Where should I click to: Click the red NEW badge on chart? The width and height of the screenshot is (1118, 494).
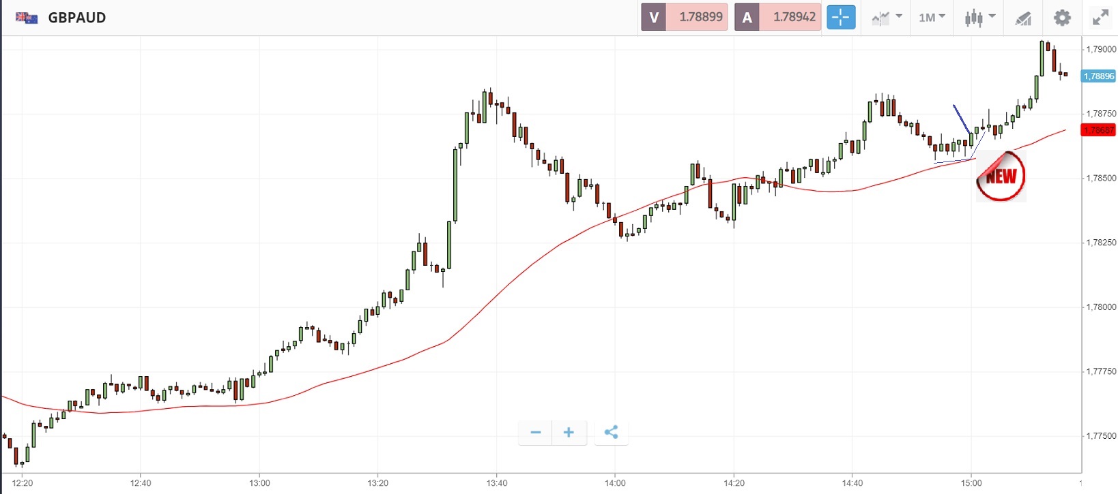tap(1001, 176)
